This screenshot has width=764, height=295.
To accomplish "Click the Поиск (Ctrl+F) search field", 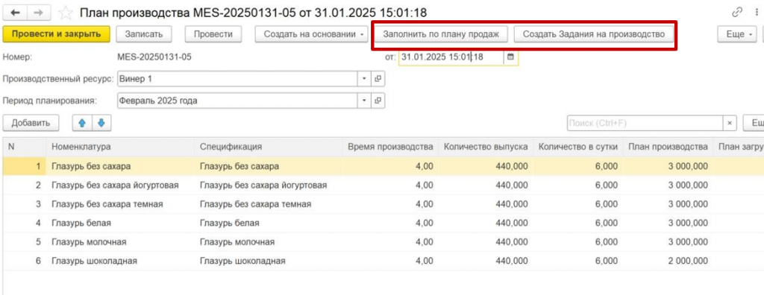I will [645, 124].
